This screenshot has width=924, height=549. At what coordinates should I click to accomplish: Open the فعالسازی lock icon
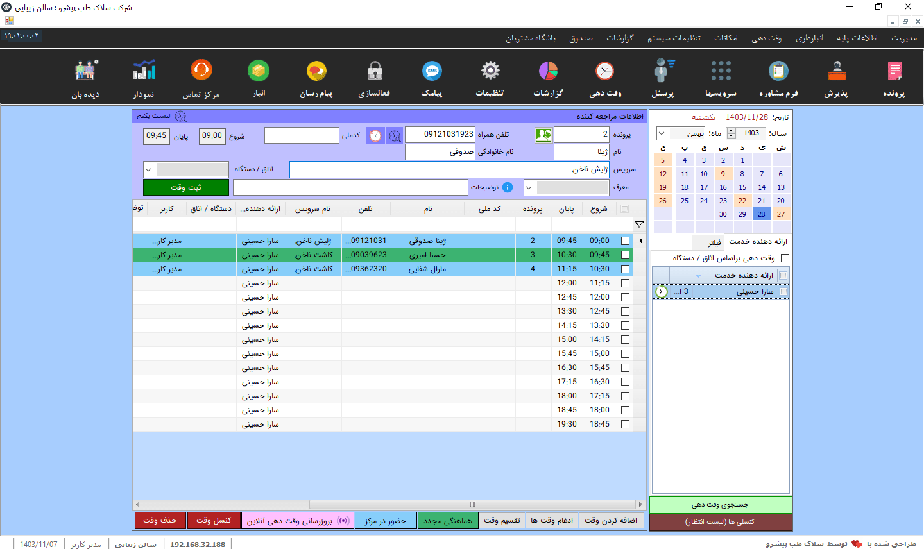[x=375, y=71]
